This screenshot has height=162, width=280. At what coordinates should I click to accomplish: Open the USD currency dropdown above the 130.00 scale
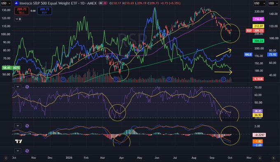point(6,3)
